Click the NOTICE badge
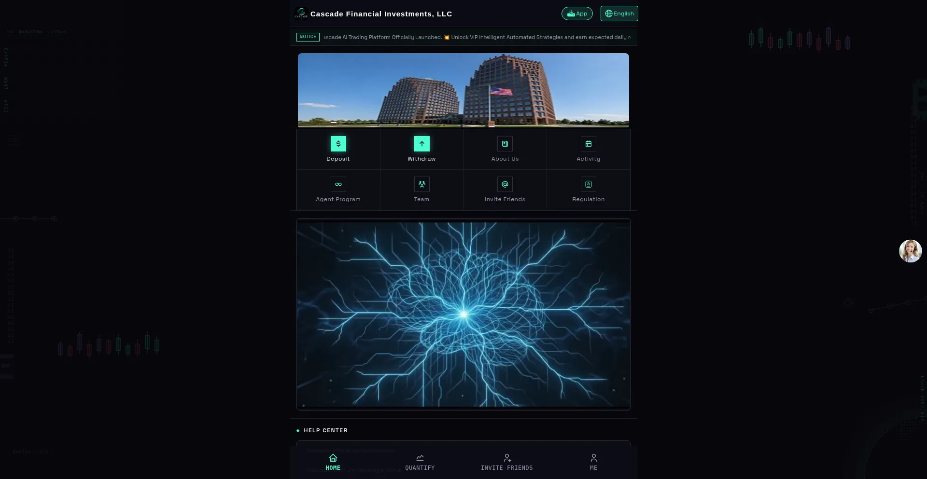The height and width of the screenshot is (479, 927). tap(308, 37)
